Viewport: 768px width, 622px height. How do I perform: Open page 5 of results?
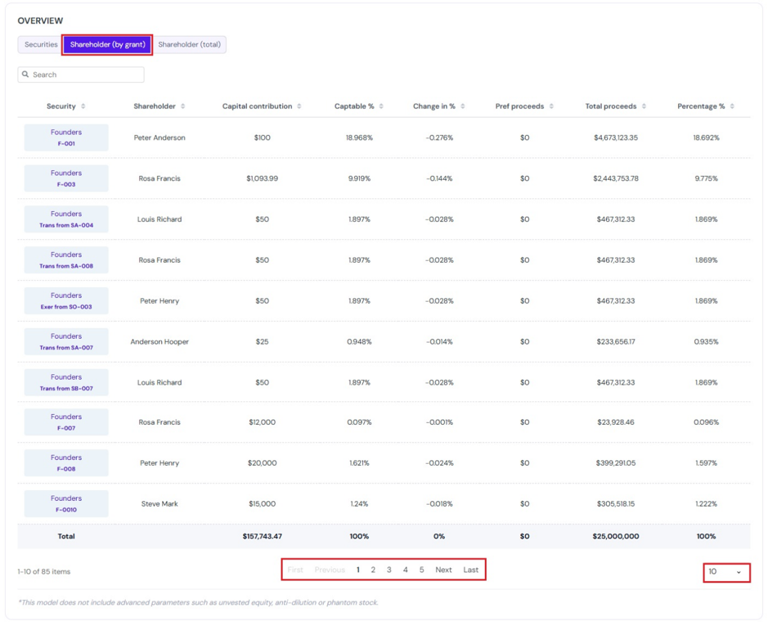(422, 570)
